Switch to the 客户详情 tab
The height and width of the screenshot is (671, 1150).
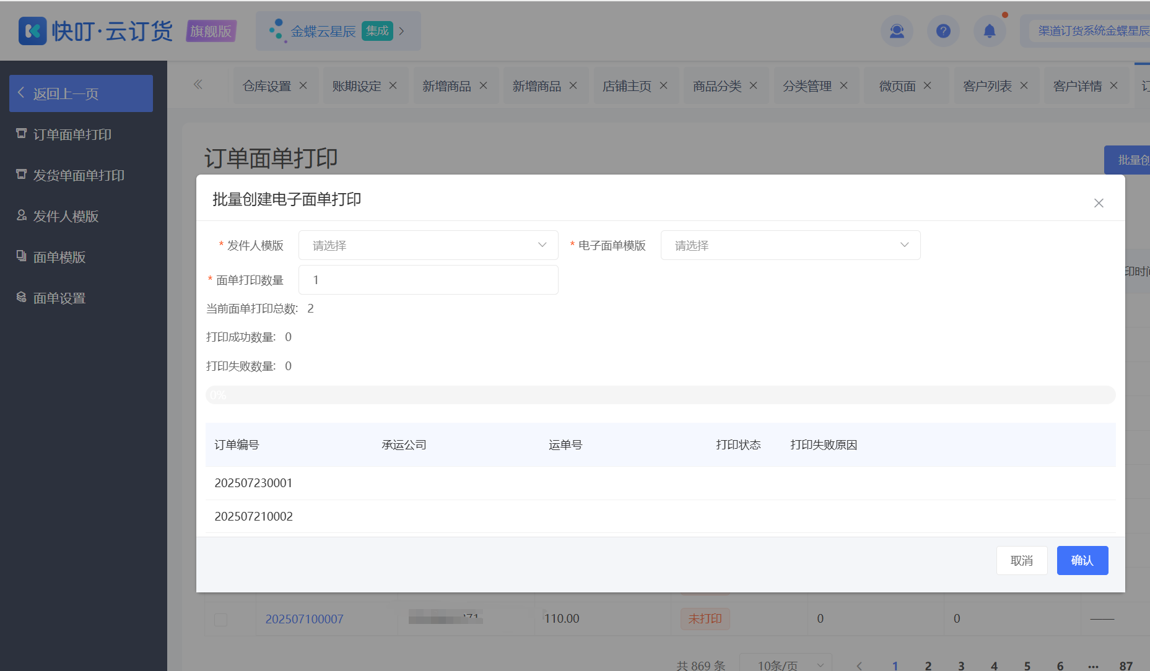[x=1078, y=86]
